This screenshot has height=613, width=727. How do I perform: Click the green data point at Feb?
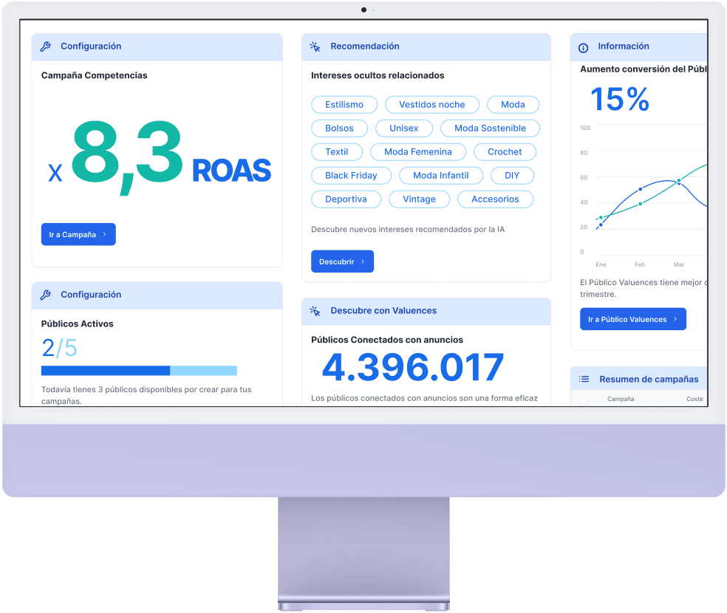(x=641, y=203)
